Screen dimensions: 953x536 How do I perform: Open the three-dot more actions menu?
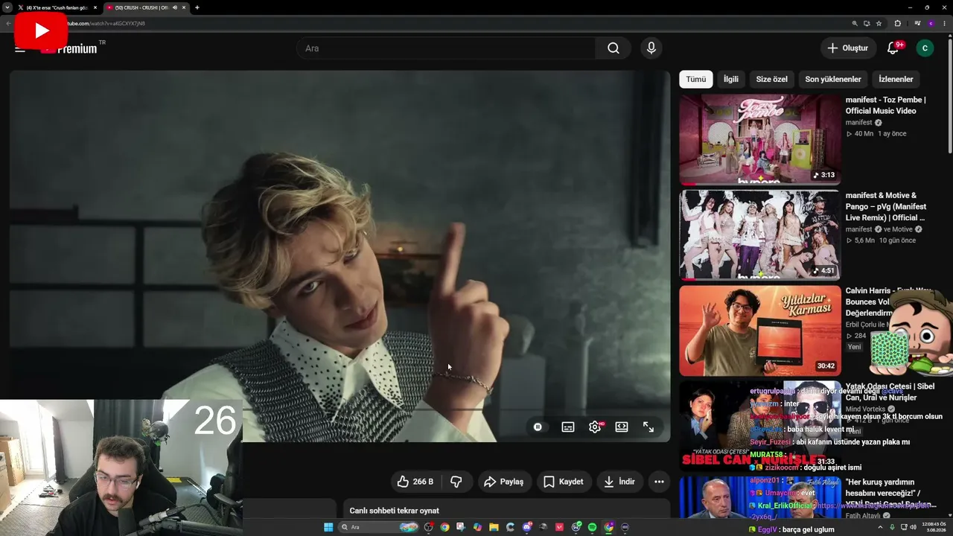pyautogui.click(x=659, y=482)
